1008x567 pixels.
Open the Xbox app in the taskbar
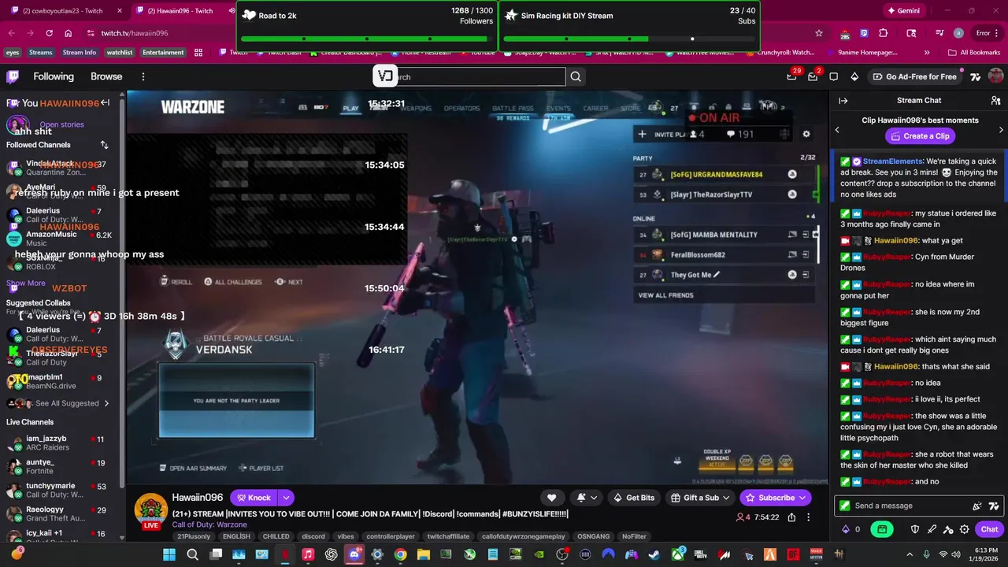pos(677,554)
